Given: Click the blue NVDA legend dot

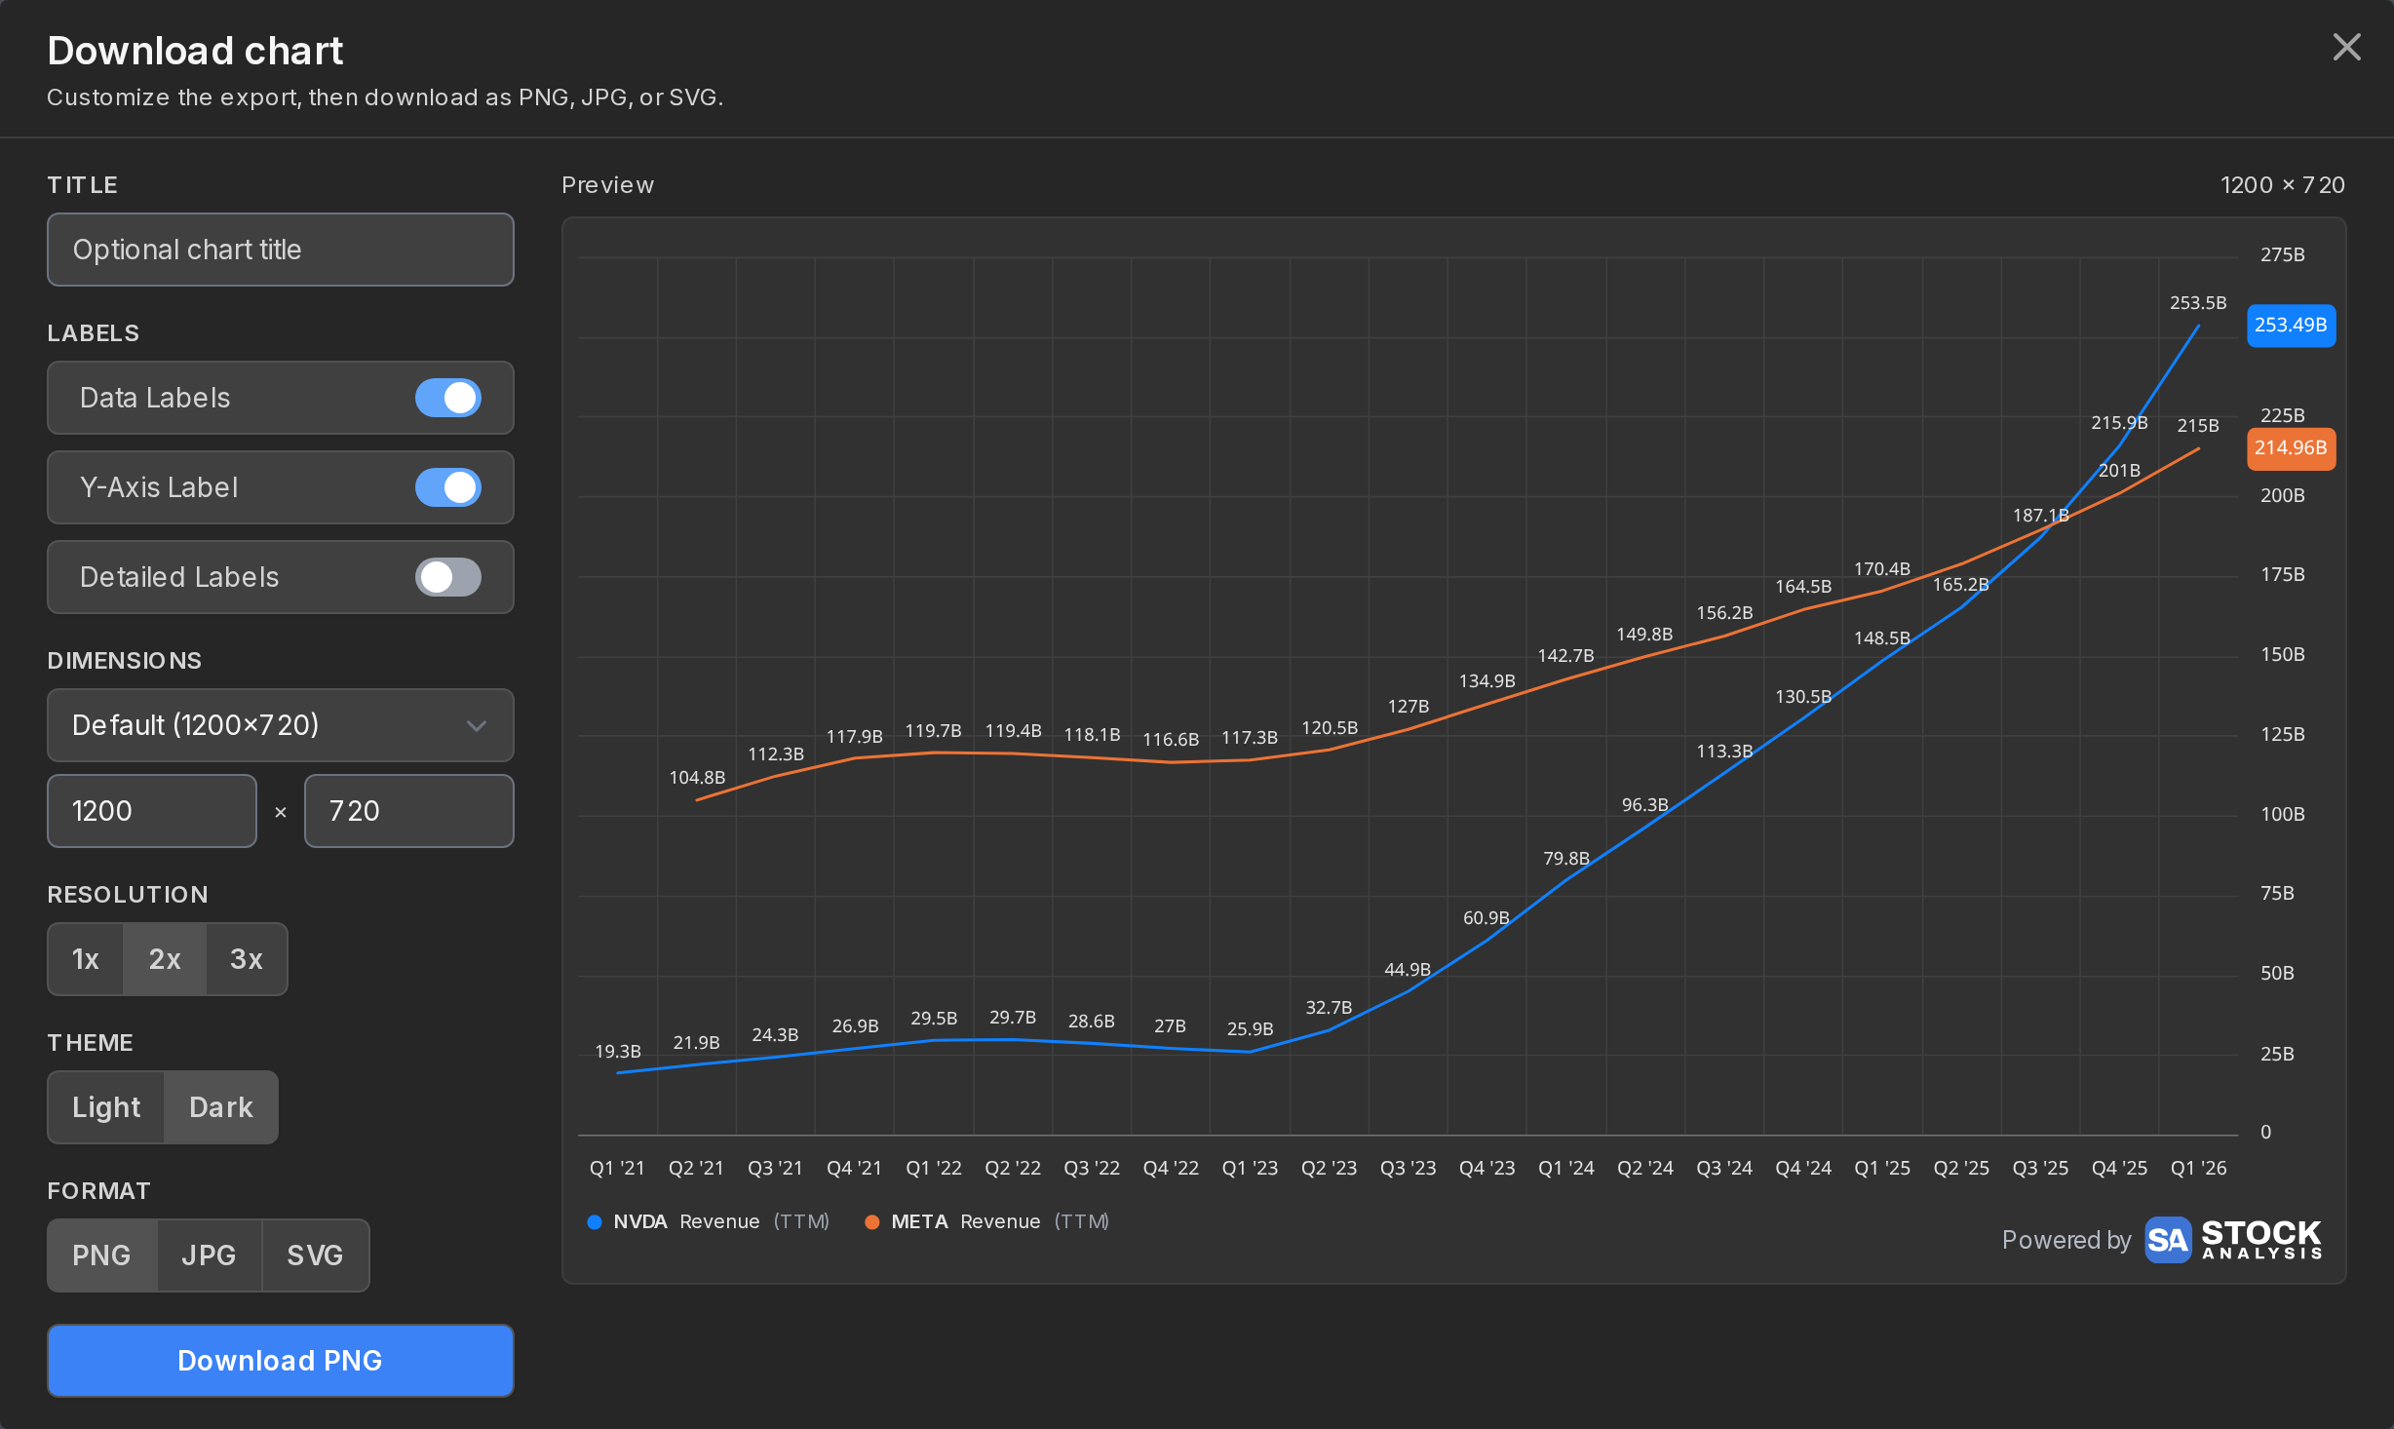Looking at the screenshot, I should [595, 1222].
